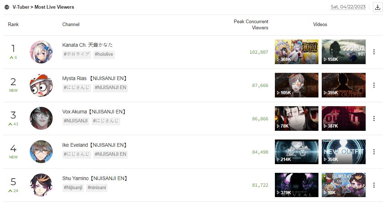Open the date picker showing Sat, 04/22/2023
The width and height of the screenshot is (386, 204).
pyautogui.click(x=348, y=7)
